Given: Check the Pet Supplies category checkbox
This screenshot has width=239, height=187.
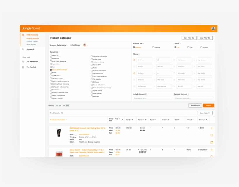Looking at the screenshot, I should click(x=92, y=79).
